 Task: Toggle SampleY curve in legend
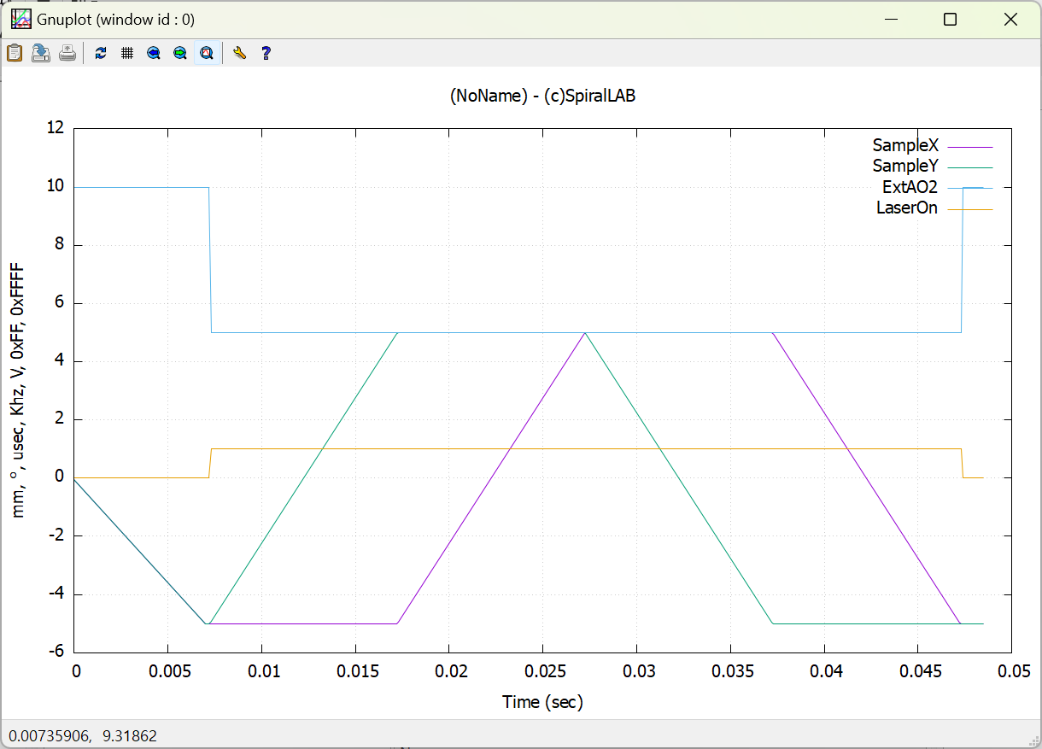point(905,166)
